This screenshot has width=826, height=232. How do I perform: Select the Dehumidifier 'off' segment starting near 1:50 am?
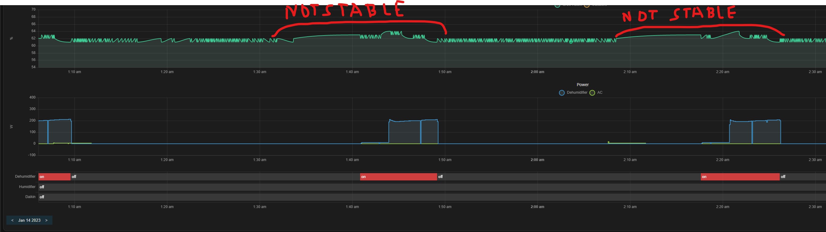pyautogui.click(x=569, y=177)
